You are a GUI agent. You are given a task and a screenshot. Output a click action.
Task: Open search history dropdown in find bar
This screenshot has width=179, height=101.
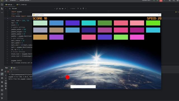pos(10,9)
